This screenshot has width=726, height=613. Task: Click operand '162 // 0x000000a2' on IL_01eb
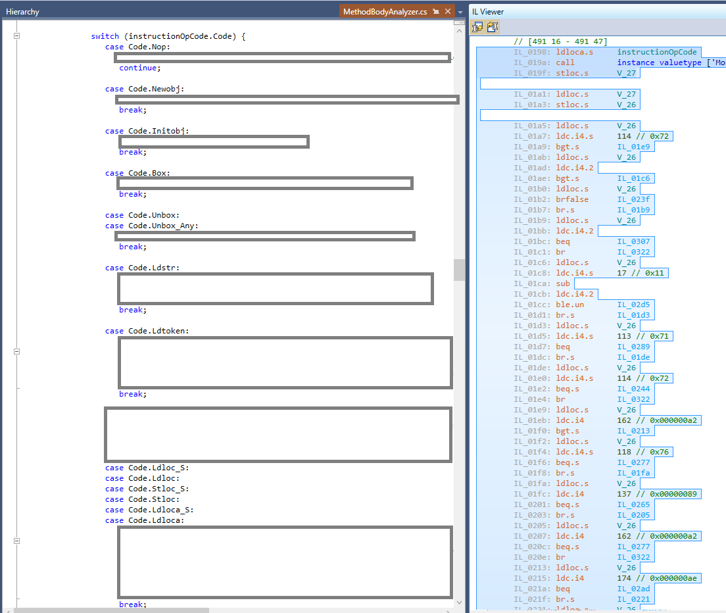tap(656, 420)
